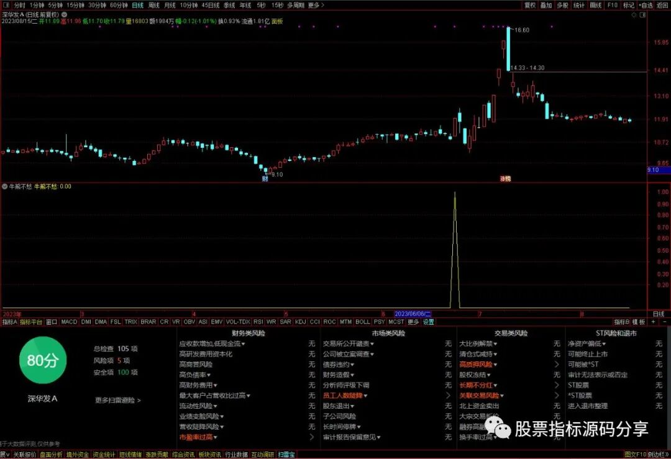The height and width of the screenshot is (459, 671).
Task: Expand the 流动性风险 item
Action: 198,406
